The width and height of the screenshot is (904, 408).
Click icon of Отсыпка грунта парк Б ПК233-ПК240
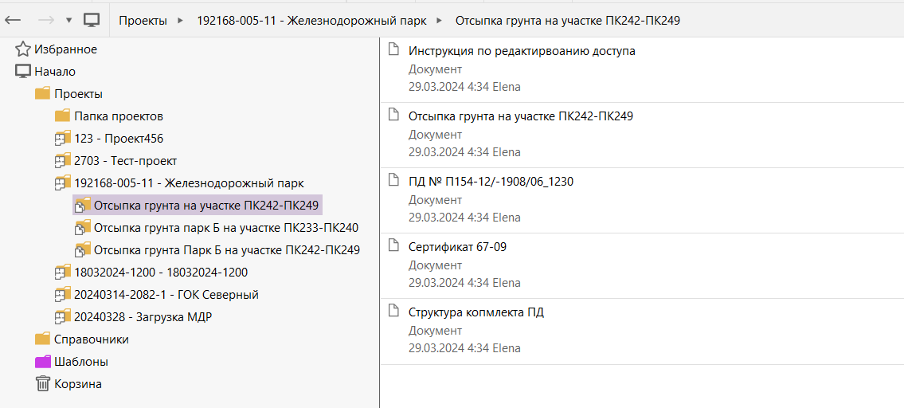(83, 227)
